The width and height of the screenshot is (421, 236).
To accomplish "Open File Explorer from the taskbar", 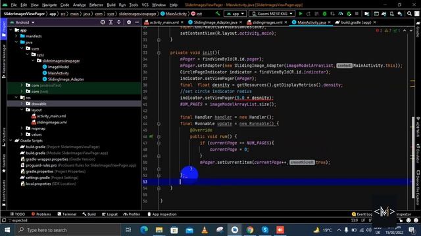I will (x=159, y=230).
